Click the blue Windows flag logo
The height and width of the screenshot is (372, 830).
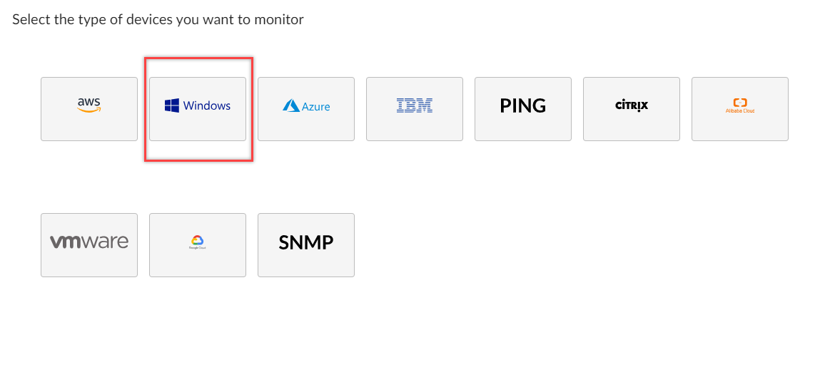pyautogui.click(x=171, y=105)
